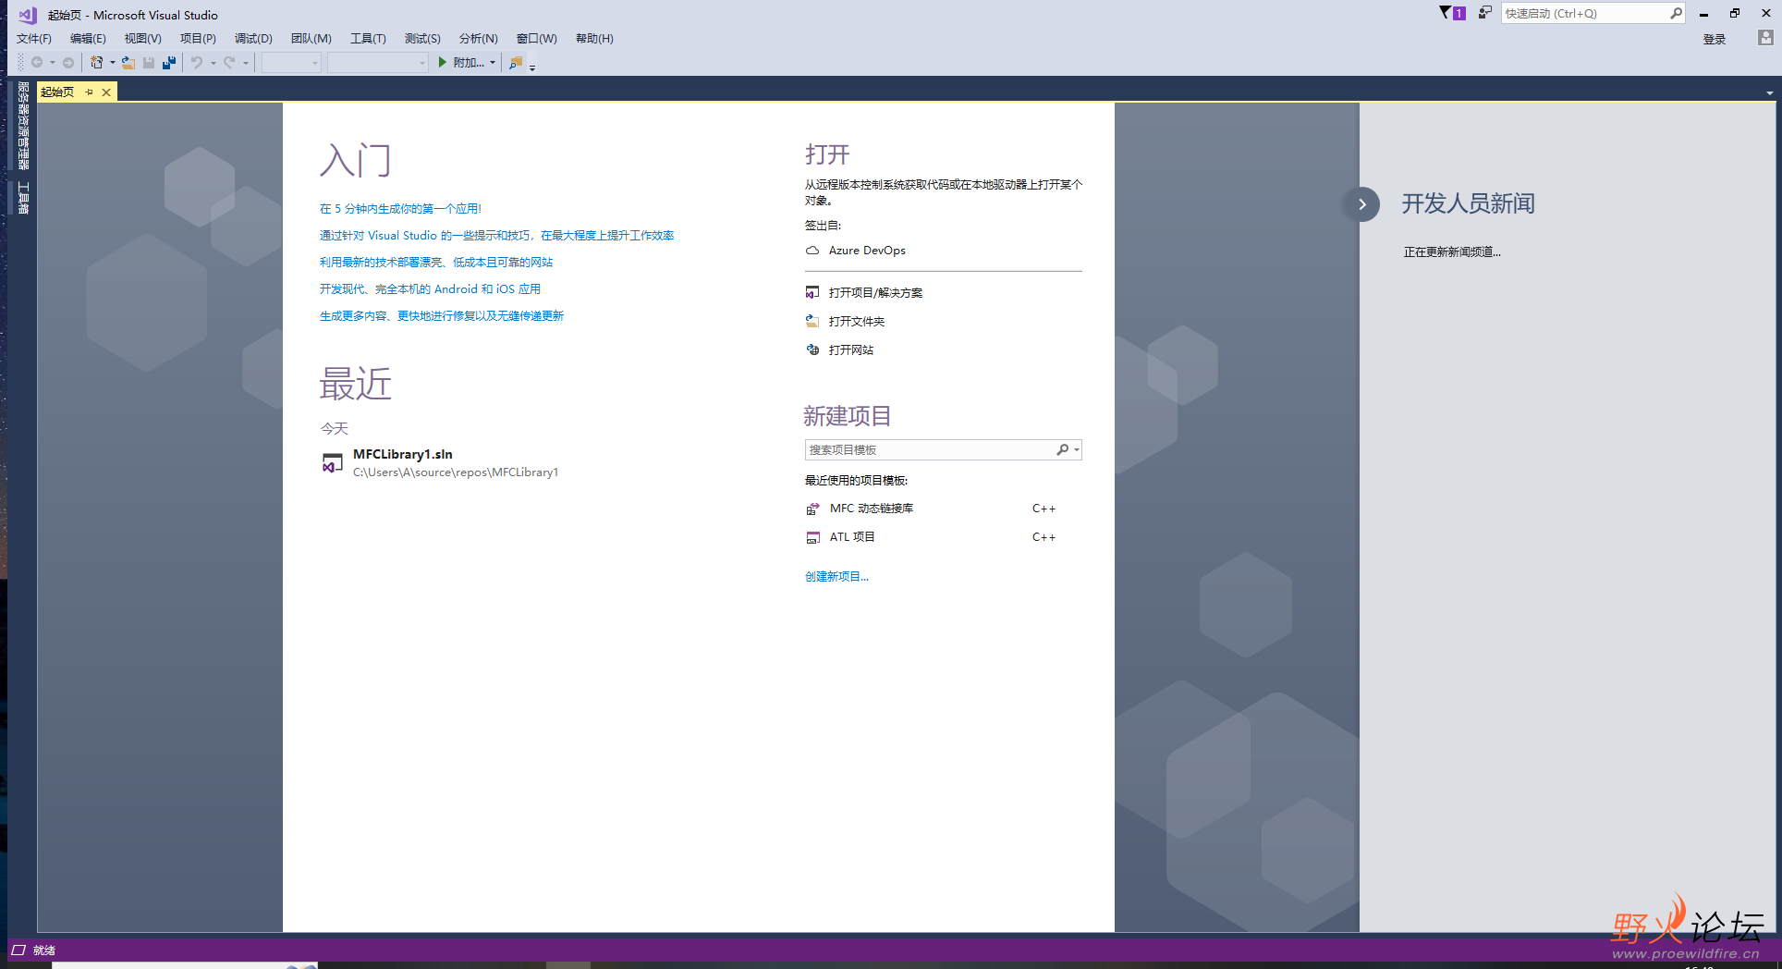Click the Save toolbar icon
Image resolution: width=1782 pixels, height=969 pixels.
(149, 63)
